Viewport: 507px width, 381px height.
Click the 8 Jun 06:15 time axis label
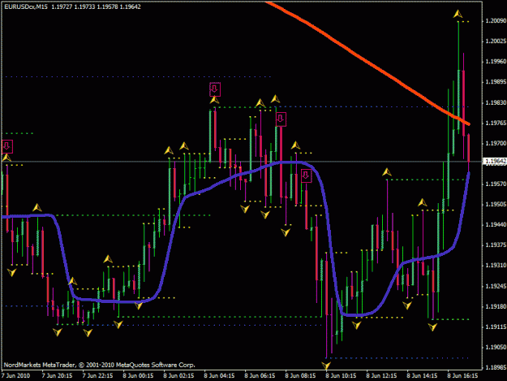click(x=260, y=376)
